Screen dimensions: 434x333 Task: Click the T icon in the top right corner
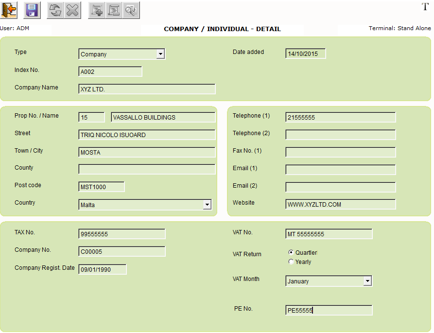coord(425,7)
